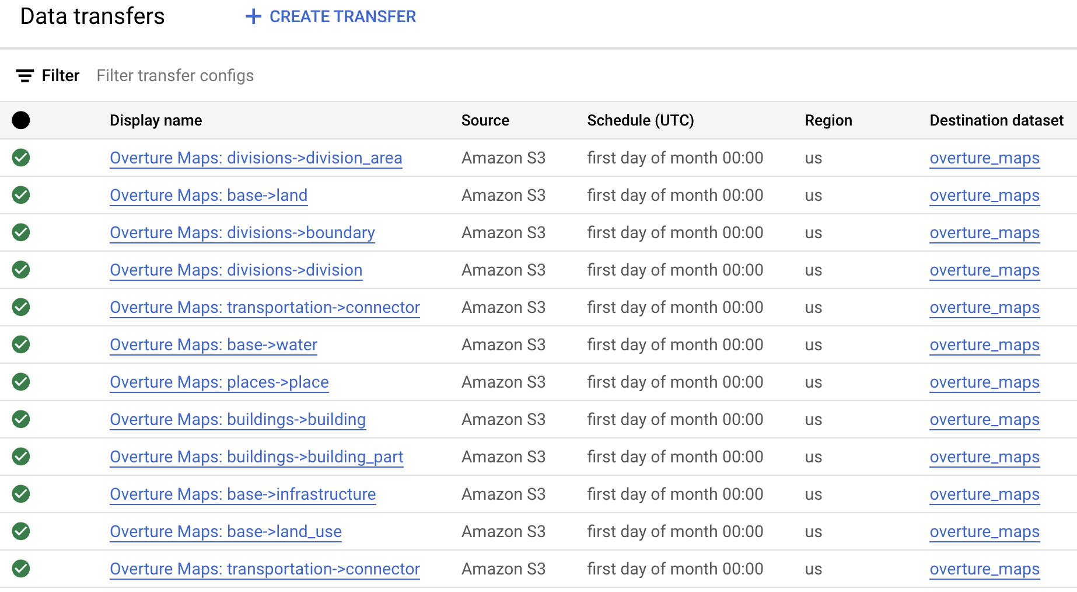This screenshot has width=1077, height=592.
Task: Click schedule cell in divisions->boundary row
Action: coord(675,232)
